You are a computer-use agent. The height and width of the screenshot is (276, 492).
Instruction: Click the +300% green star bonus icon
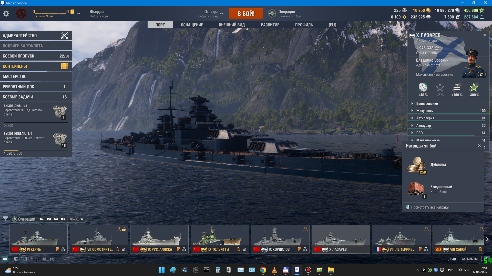(x=474, y=88)
